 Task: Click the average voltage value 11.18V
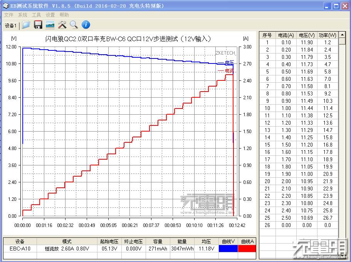click(x=207, y=249)
